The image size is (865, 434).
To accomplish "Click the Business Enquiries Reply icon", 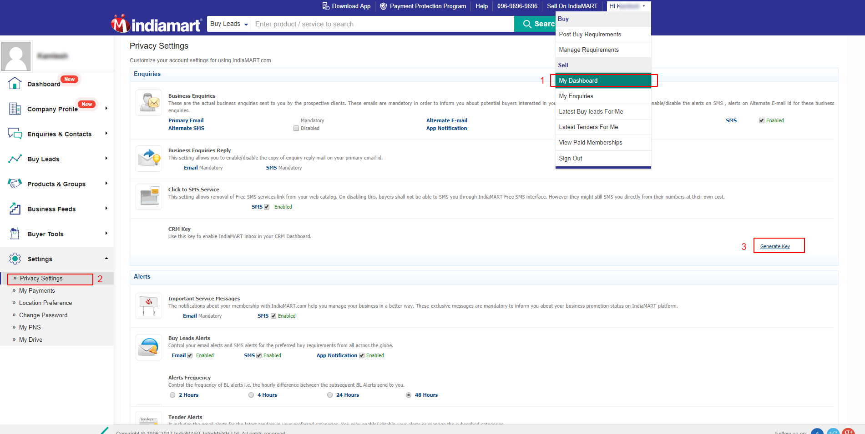I will (149, 158).
